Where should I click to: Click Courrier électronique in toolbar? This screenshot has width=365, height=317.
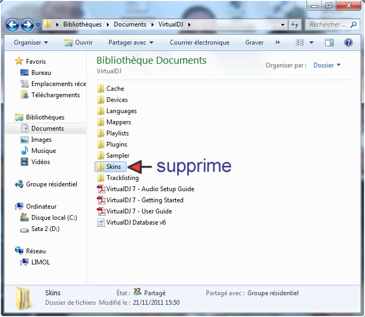(x=200, y=42)
